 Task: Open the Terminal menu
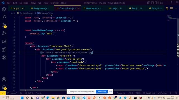click(x=55, y=3)
